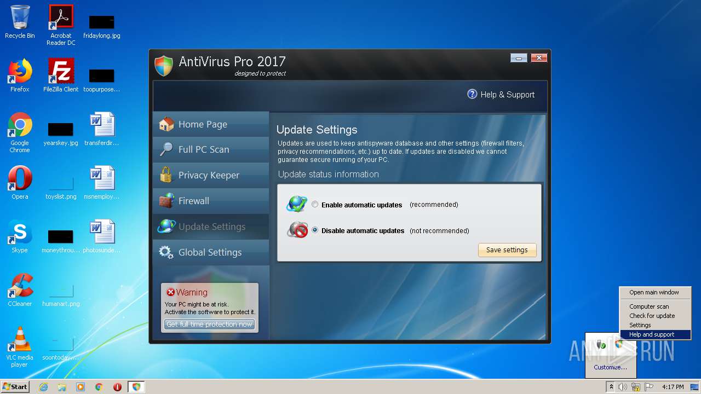Click the AntiVirus Pro taskbar button
Viewport: 701px width, 394px height.
pos(136,387)
